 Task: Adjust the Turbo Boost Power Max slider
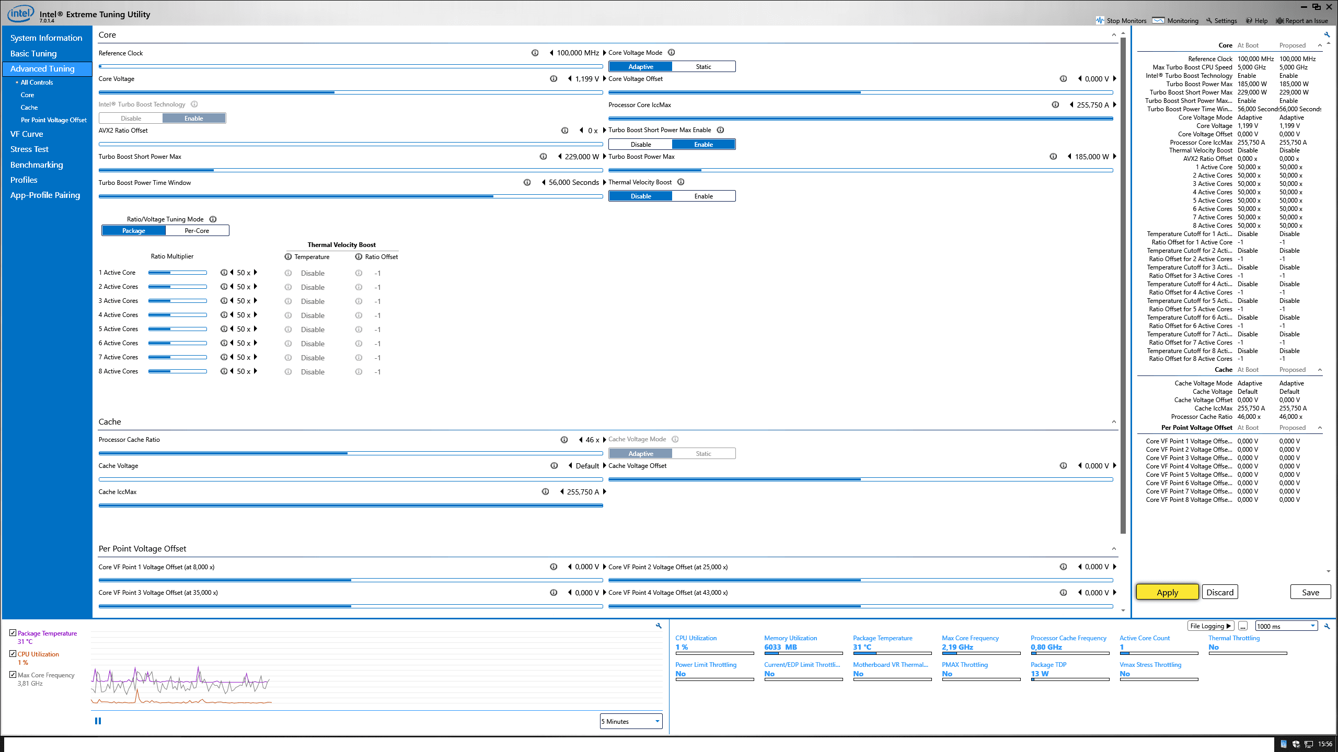(861, 170)
